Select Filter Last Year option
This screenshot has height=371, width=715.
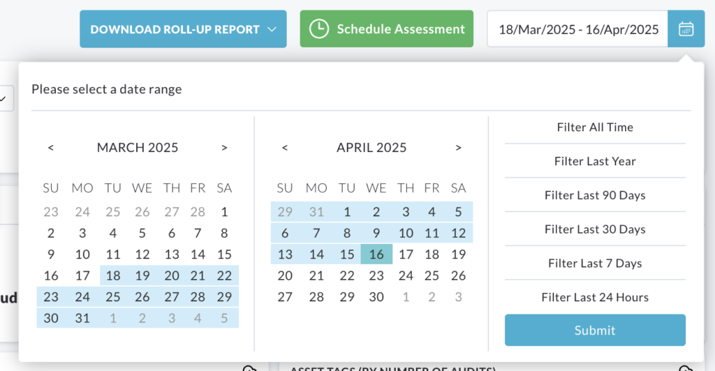595,161
